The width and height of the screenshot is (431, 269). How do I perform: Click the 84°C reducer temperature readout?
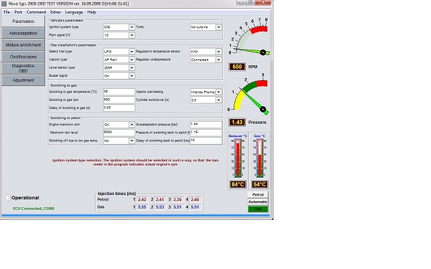(x=238, y=184)
